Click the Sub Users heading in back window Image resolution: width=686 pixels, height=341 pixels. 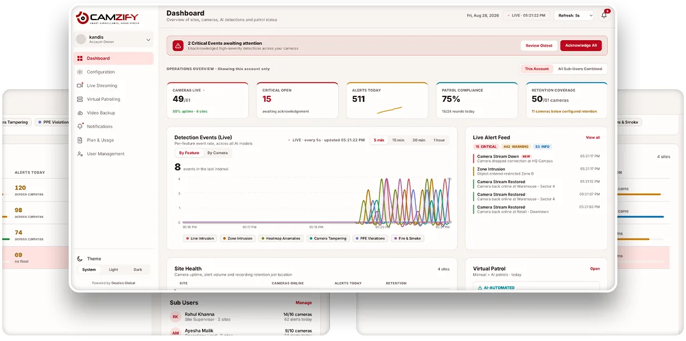(x=184, y=303)
